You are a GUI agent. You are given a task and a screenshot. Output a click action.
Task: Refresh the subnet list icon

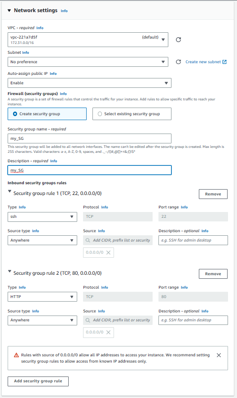(178, 62)
